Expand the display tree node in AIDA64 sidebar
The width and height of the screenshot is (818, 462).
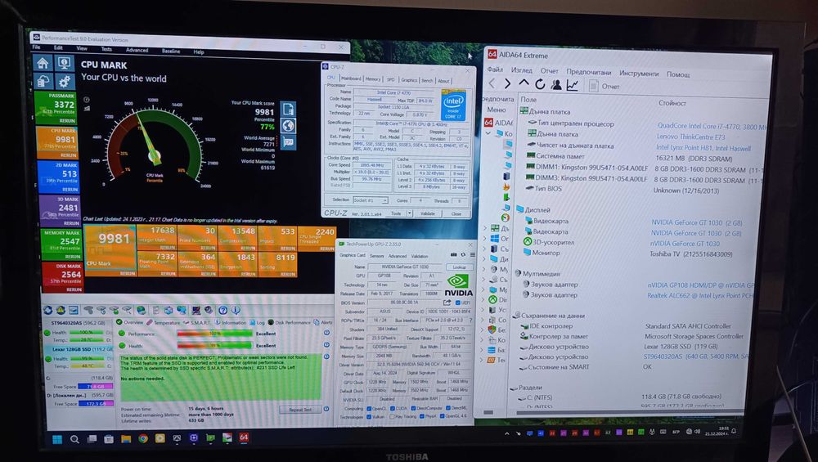click(x=483, y=259)
